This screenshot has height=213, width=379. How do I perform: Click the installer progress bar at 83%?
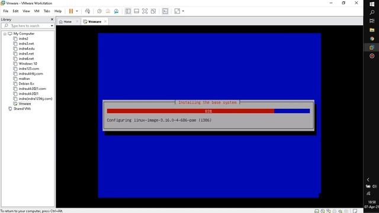point(208,111)
